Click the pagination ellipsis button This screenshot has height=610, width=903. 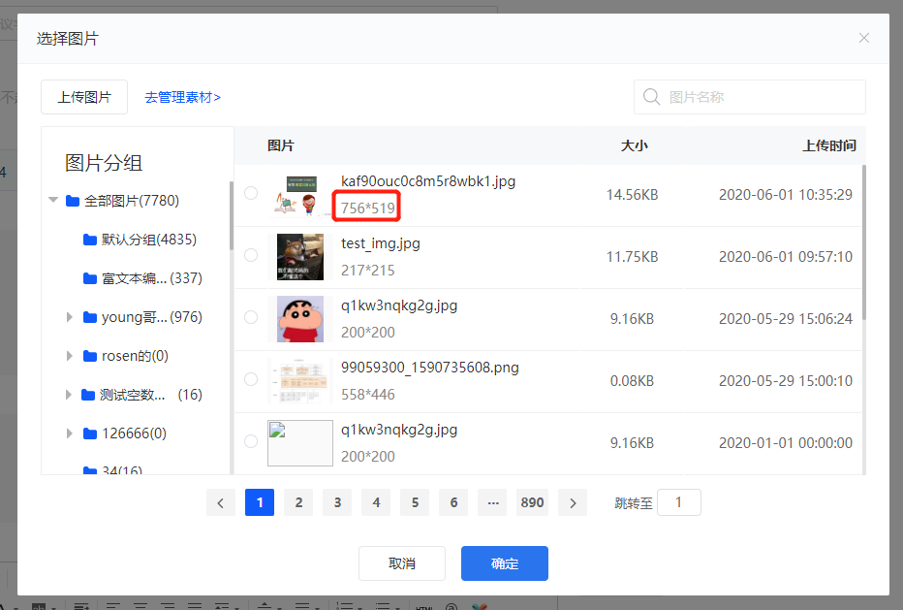[x=493, y=502]
